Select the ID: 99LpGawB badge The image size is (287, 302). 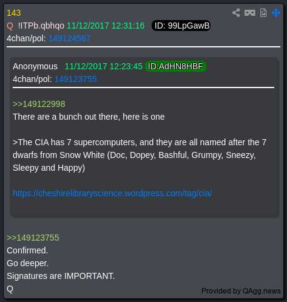tap(181, 26)
